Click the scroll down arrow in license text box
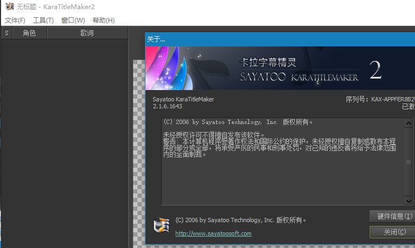Screen dimensions: 415x248 (x=409, y=201)
